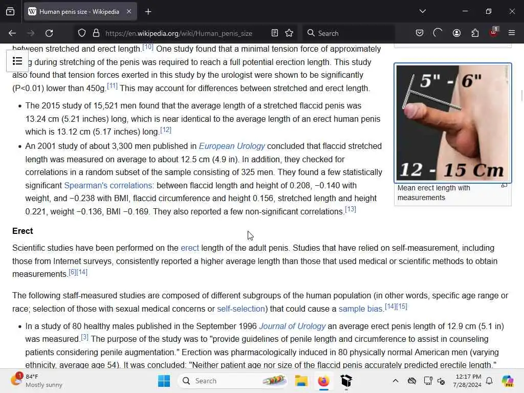
Task: Open the Firefox account icon
Action: click(x=456, y=33)
